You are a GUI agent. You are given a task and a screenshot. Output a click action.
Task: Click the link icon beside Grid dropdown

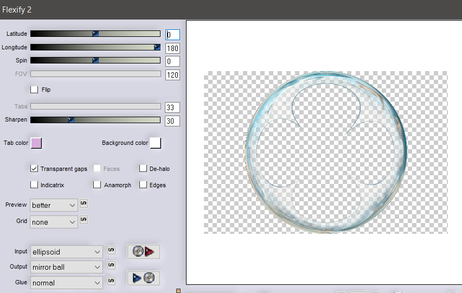[84, 220]
